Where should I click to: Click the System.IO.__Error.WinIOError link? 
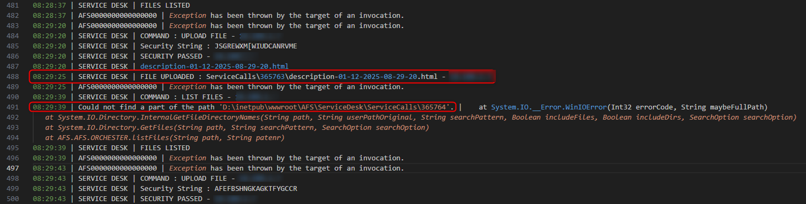pyautogui.click(x=548, y=107)
